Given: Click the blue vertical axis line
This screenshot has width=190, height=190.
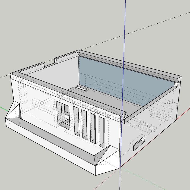Looking at the screenshot, I should pyautogui.click(x=126, y=27).
